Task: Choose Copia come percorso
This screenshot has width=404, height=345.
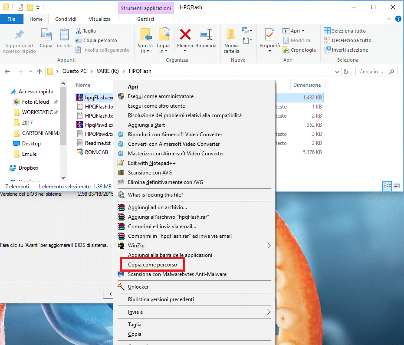Action: coord(152,265)
